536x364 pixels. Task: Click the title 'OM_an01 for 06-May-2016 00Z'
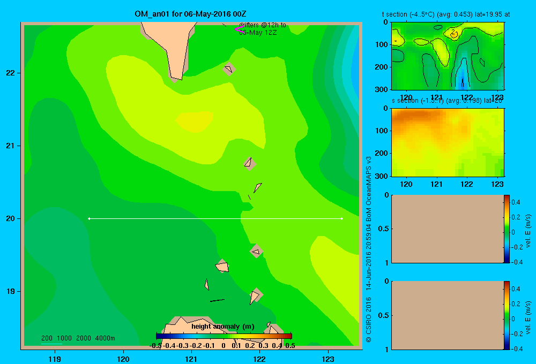click(190, 14)
